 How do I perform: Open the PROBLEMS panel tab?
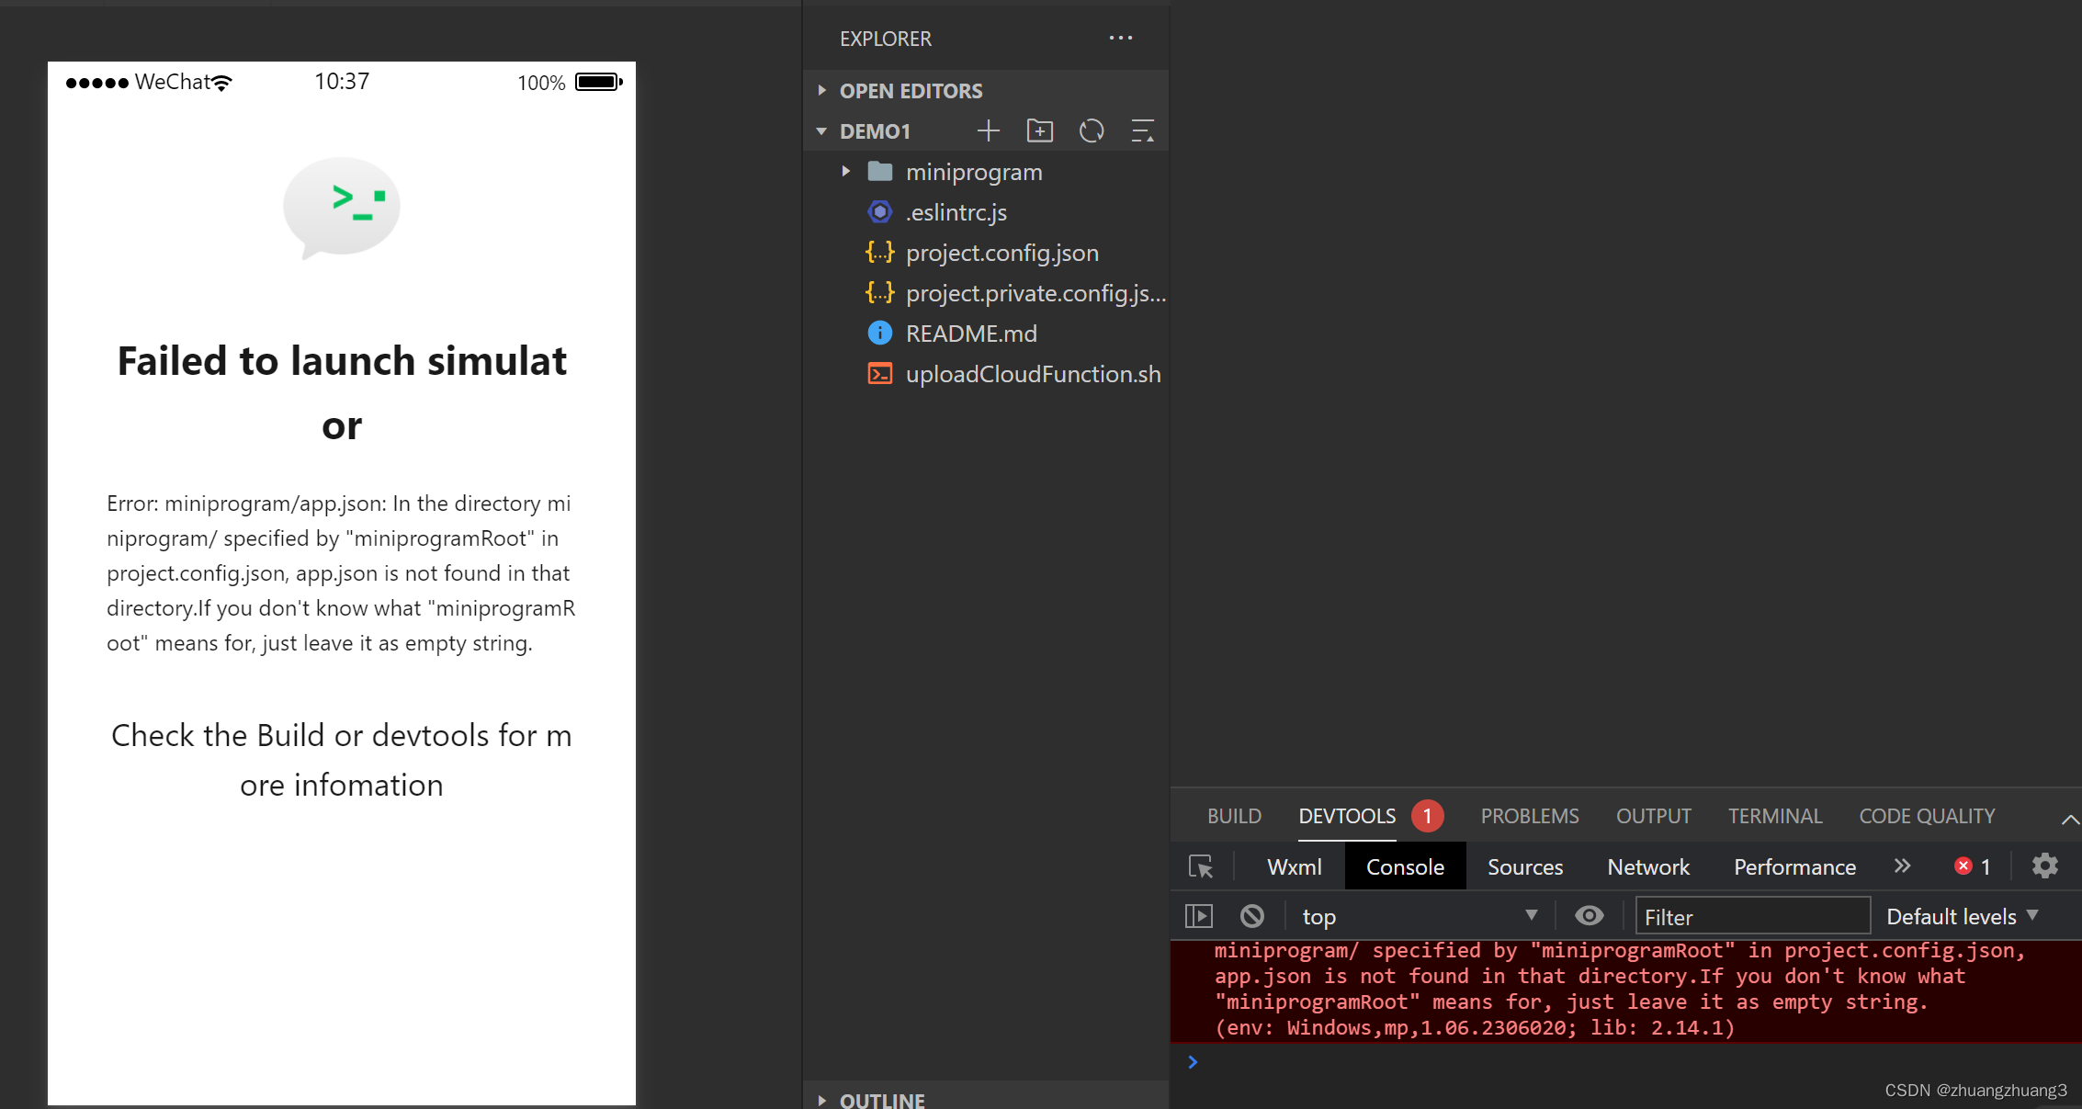tap(1530, 816)
